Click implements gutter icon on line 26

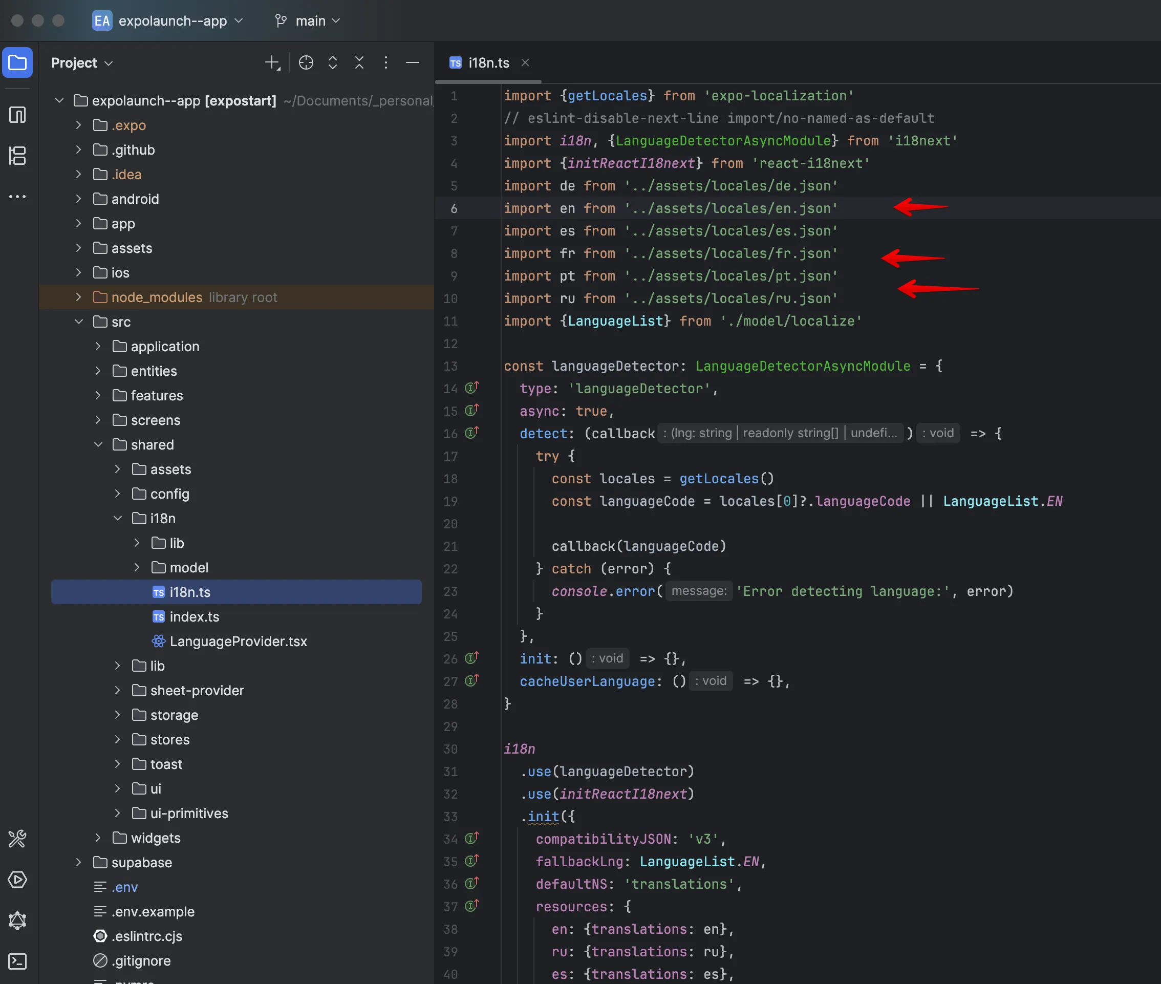(x=472, y=658)
